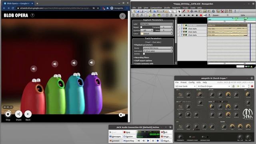Image resolution: width=256 pixels, height=144 pixels.
Task: Fast forward in Rosegarden transport
Action: (188, 15)
